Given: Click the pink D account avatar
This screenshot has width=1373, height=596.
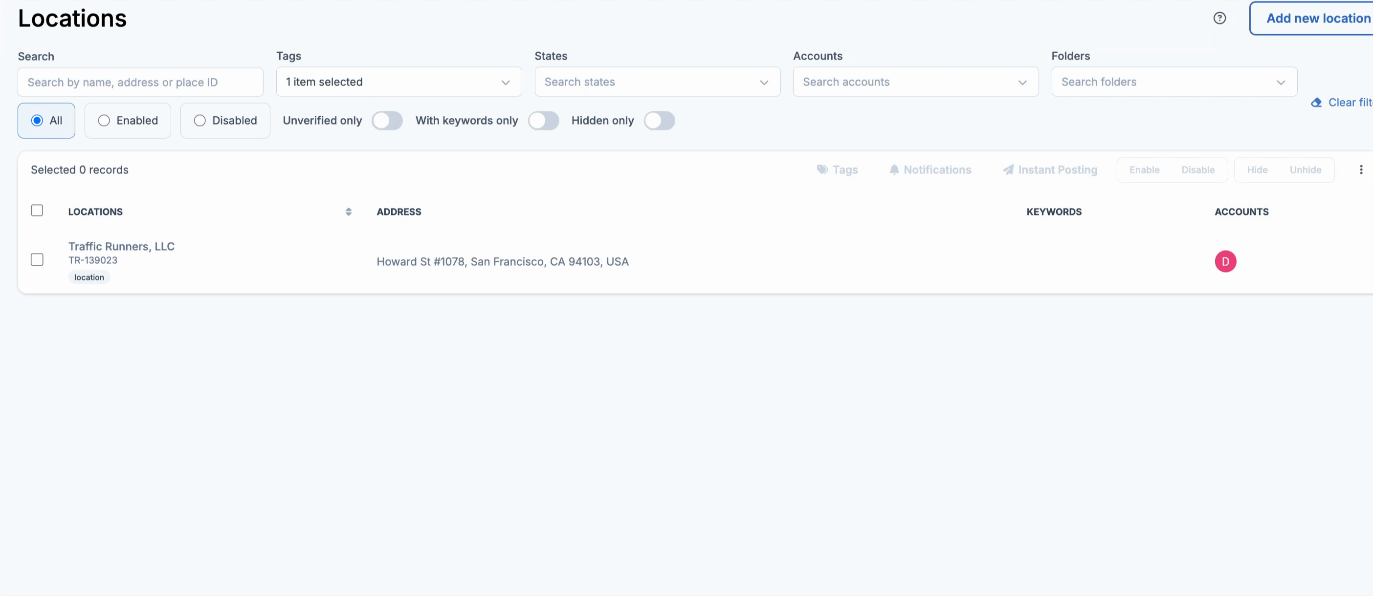Looking at the screenshot, I should tap(1225, 261).
